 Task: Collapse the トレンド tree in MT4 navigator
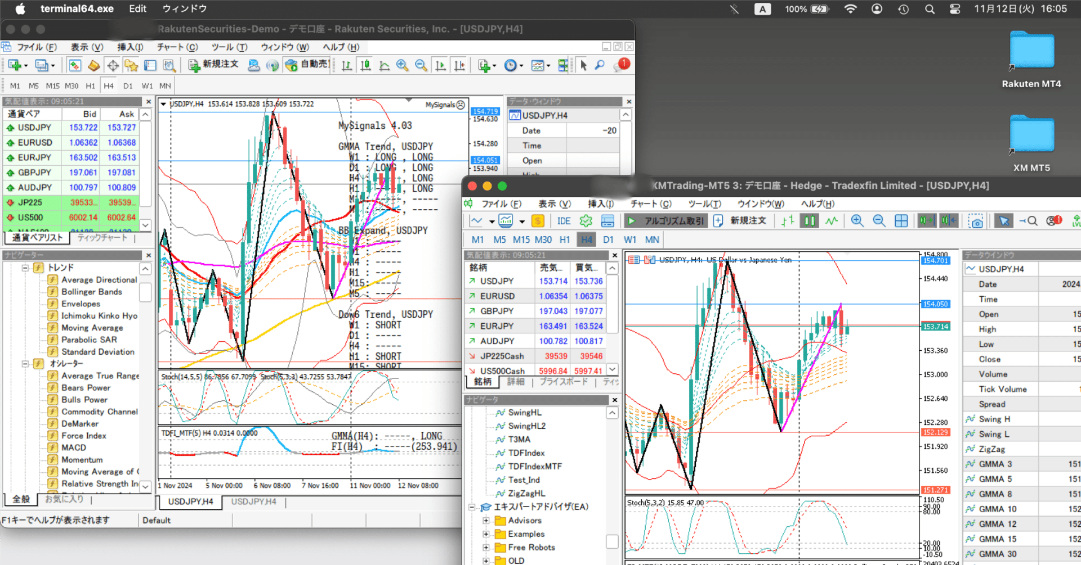click(25, 268)
